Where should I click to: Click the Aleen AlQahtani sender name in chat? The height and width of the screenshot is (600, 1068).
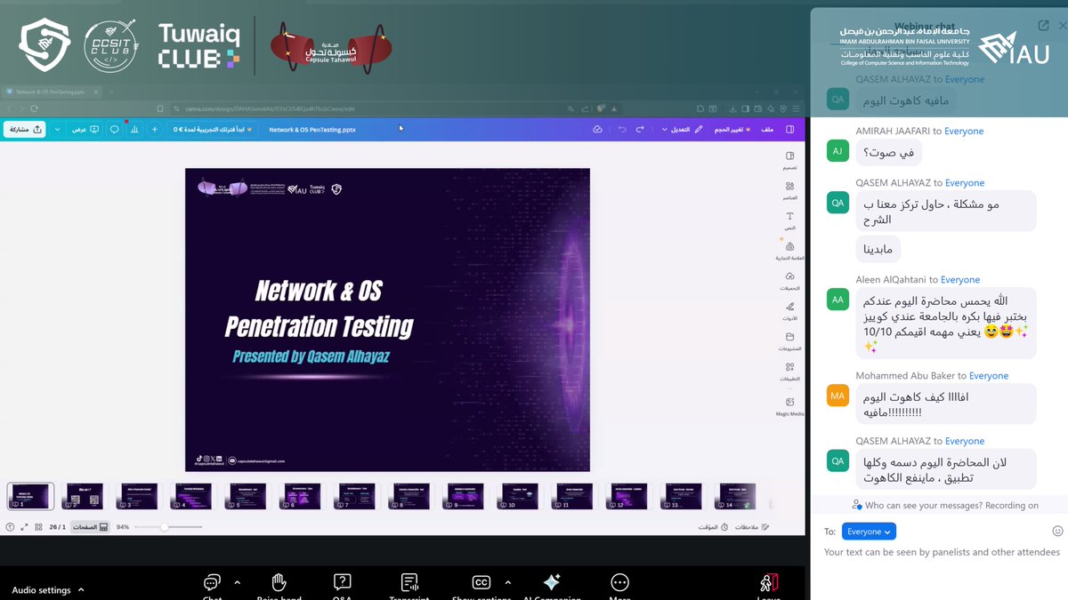[891, 280]
